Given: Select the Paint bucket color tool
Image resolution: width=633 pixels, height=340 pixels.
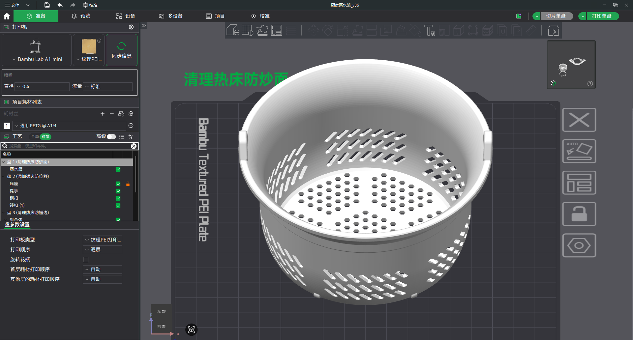Looking at the screenshot, I should [415, 30].
